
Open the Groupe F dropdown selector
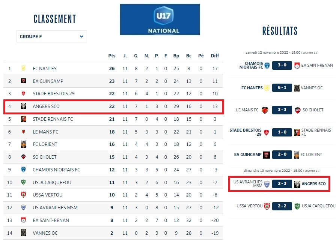(x=51, y=36)
